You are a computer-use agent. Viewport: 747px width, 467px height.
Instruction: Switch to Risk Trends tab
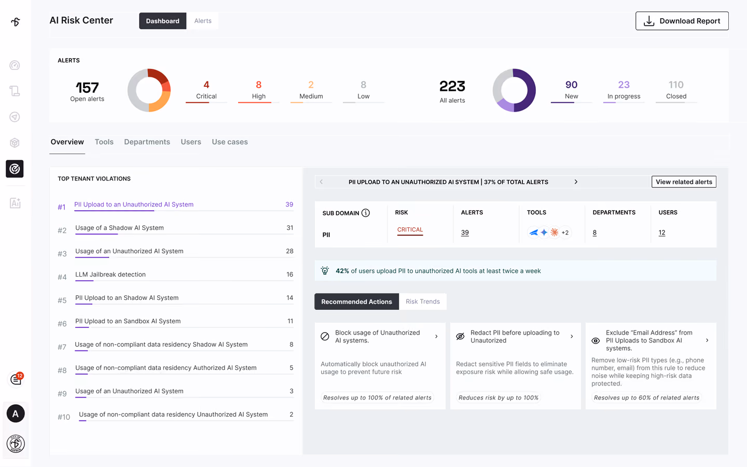423,301
